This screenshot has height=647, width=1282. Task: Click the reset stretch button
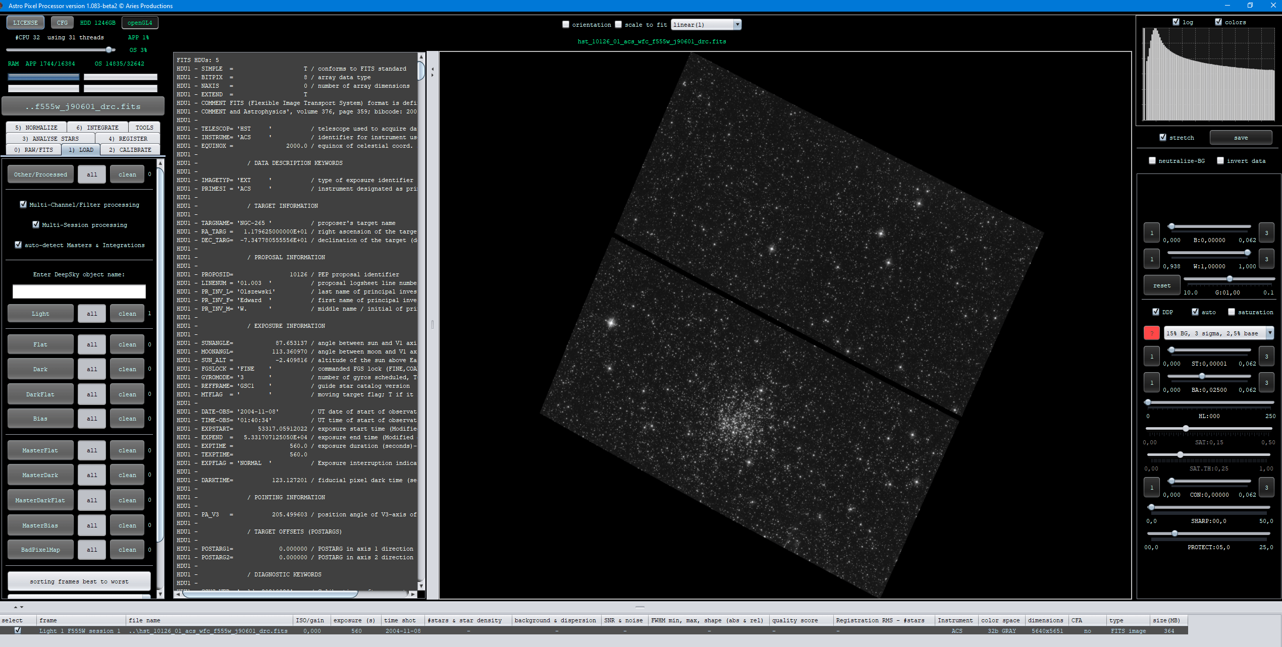tap(1161, 285)
